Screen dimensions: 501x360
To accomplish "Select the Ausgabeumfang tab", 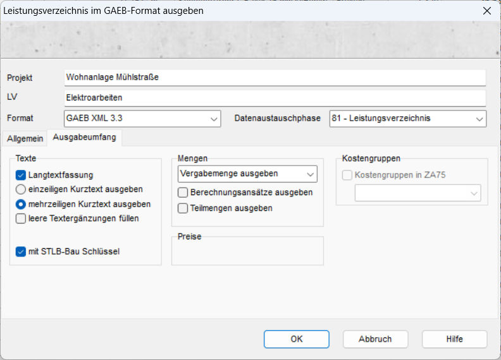I will click(x=84, y=138).
